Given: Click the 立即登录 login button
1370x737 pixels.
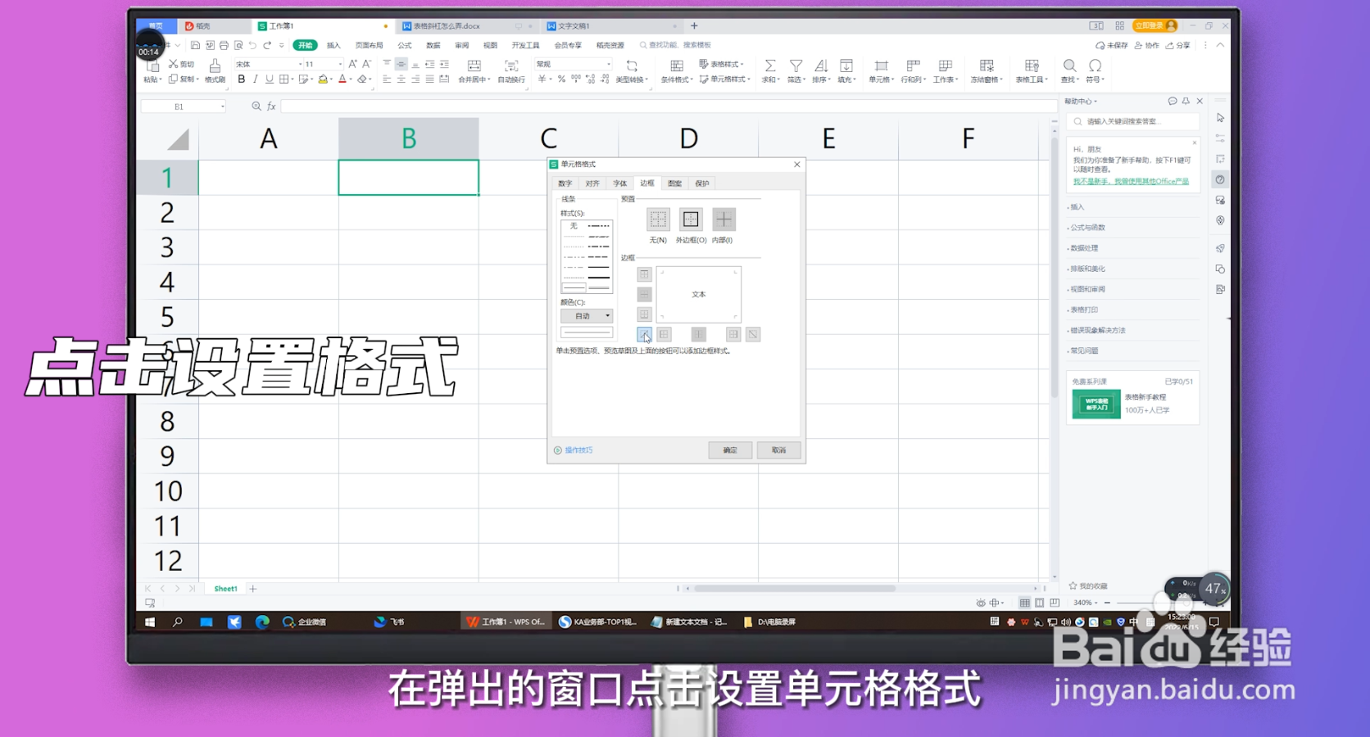Looking at the screenshot, I should pyautogui.click(x=1155, y=26).
